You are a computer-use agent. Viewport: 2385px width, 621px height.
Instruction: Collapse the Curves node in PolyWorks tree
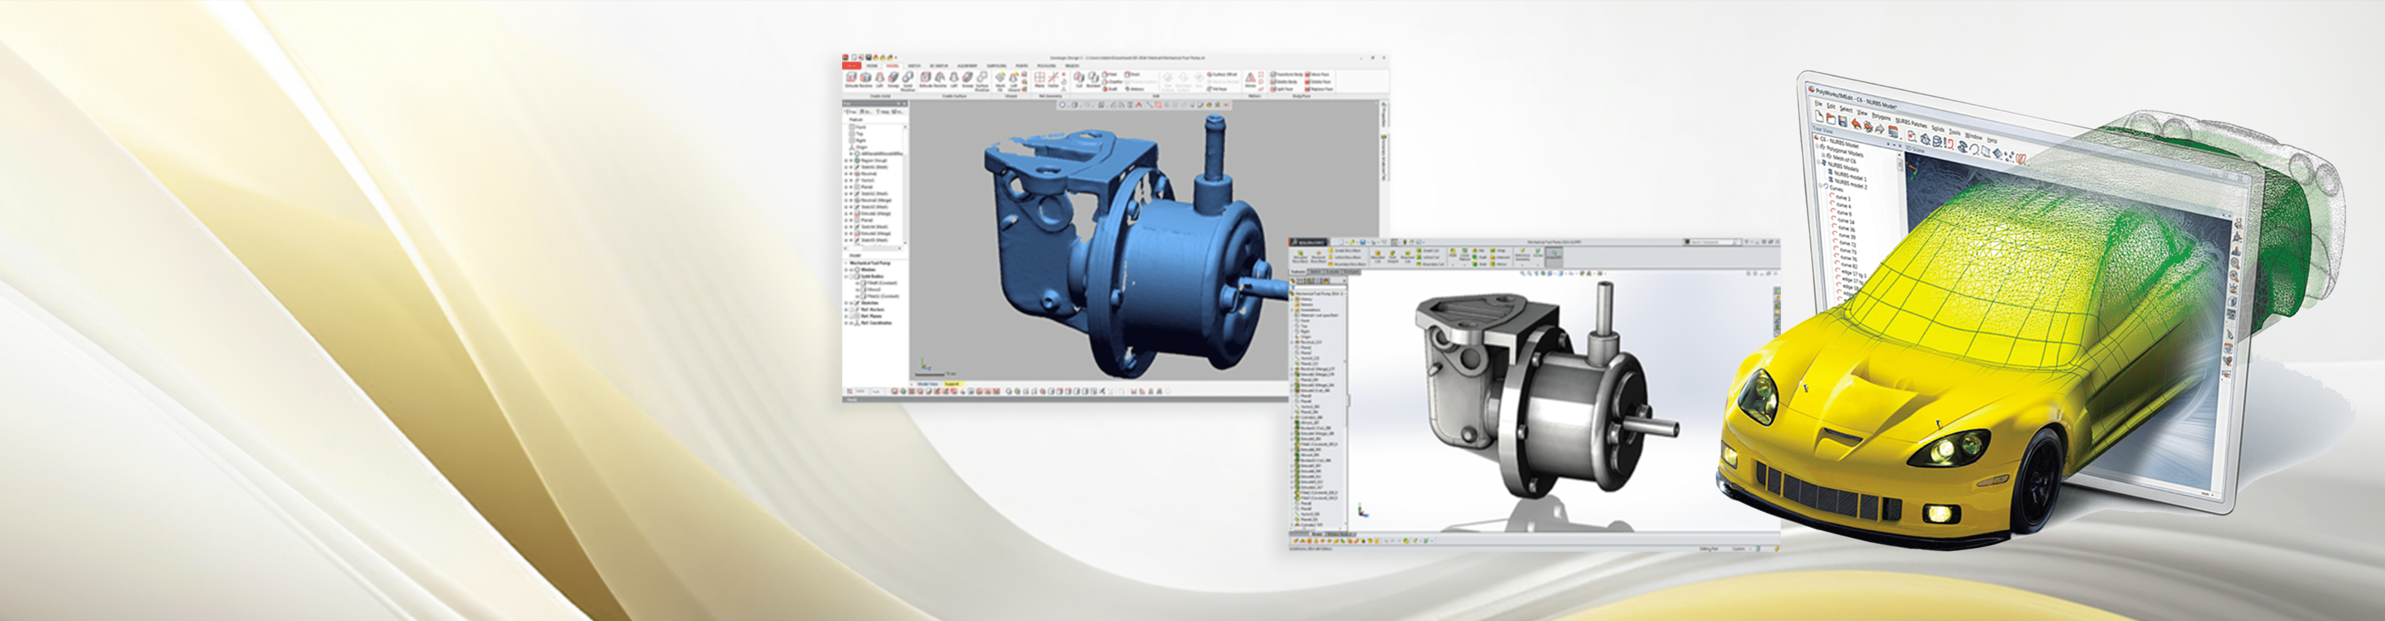pos(1819,185)
